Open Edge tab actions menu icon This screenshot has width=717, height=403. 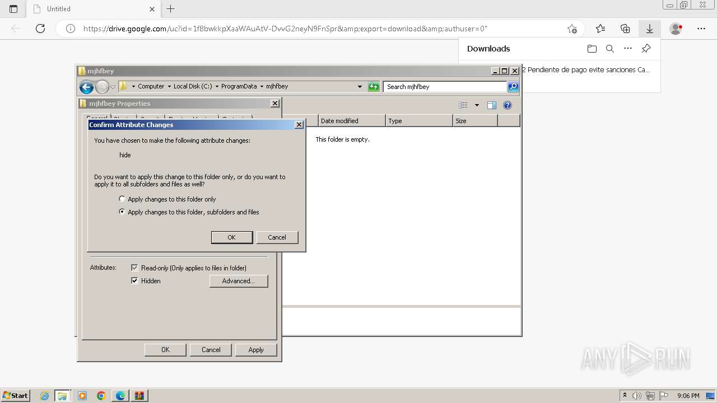pos(13,9)
